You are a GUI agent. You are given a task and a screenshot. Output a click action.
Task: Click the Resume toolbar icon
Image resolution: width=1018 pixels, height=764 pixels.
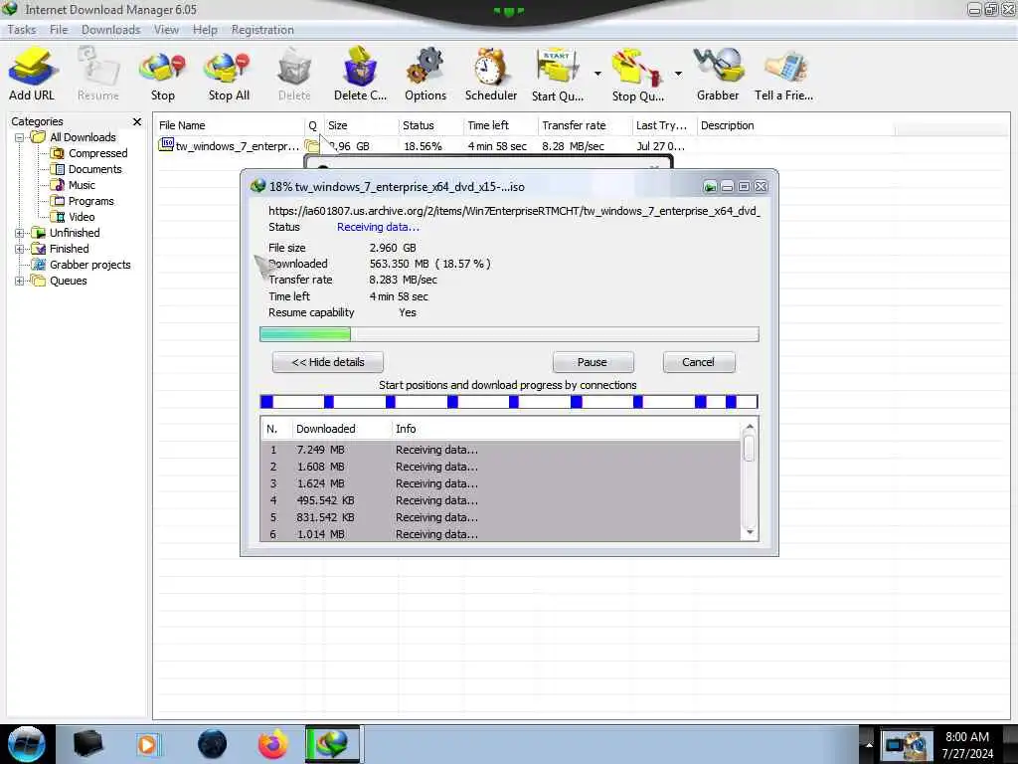98,74
